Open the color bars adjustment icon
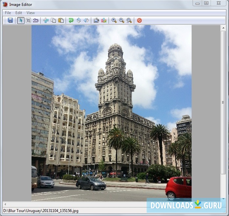 click(104, 20)
